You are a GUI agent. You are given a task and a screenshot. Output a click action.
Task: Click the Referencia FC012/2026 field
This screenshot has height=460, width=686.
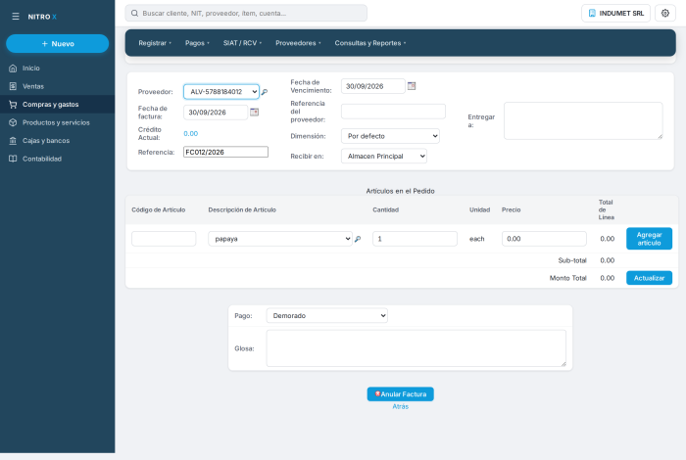pyautogui.click(x=225, y=152)
